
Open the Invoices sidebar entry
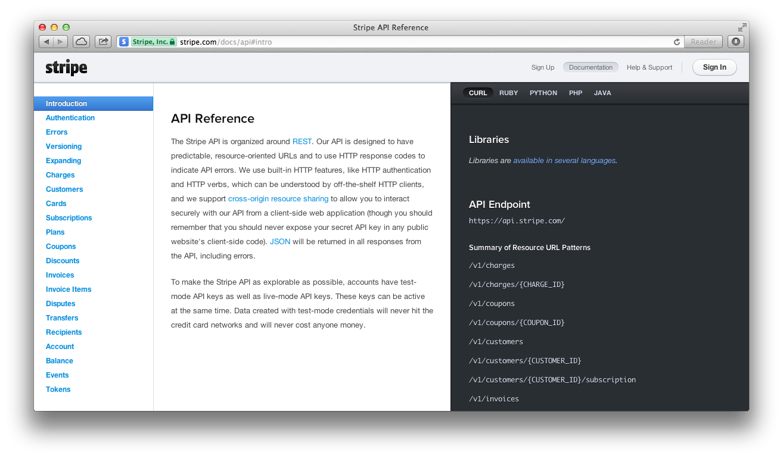[x=60, y=275]
